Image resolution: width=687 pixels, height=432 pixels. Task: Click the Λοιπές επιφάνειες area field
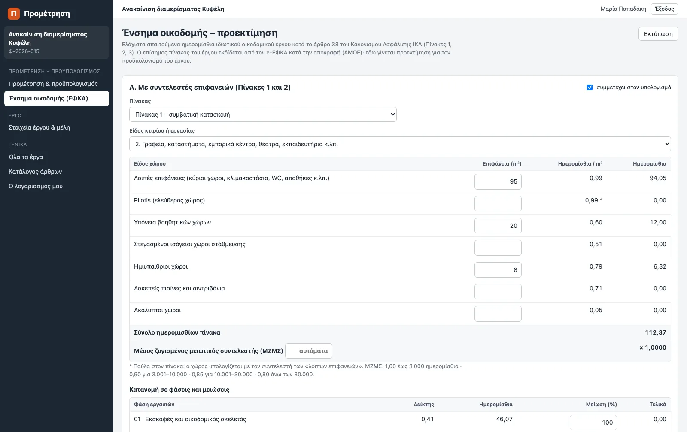[498, 181]
